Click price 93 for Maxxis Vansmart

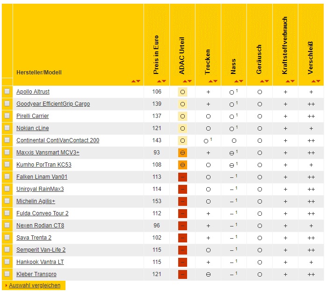pos(157,153)
